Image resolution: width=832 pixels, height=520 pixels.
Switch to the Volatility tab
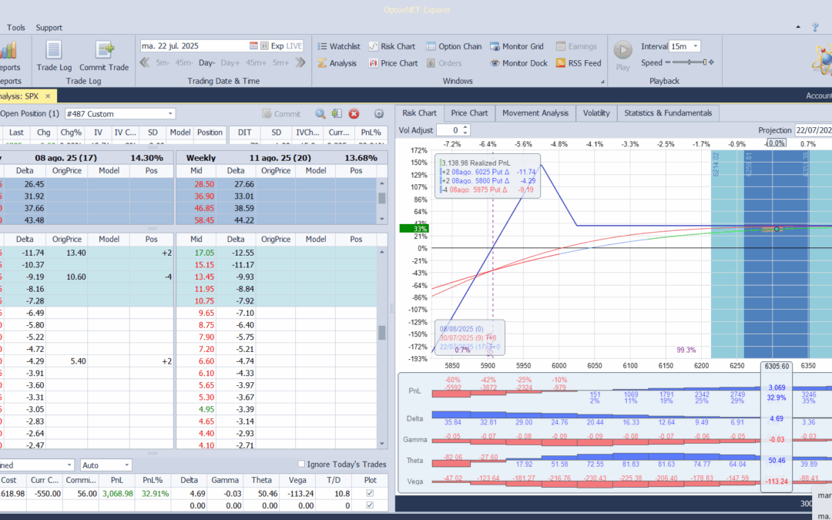point(596,113)
